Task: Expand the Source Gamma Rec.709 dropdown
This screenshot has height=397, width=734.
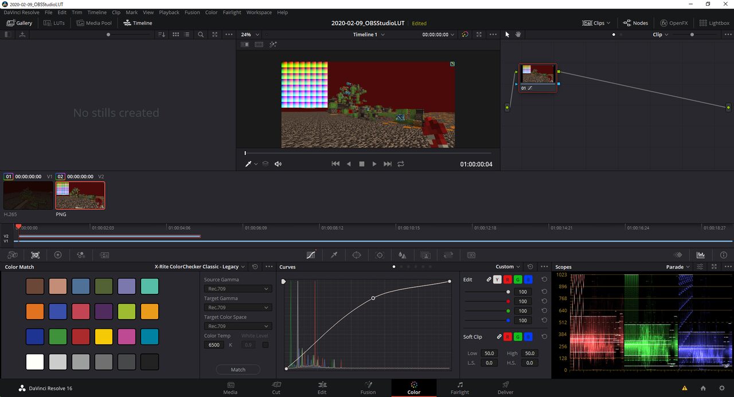Action: pos(237,289)
